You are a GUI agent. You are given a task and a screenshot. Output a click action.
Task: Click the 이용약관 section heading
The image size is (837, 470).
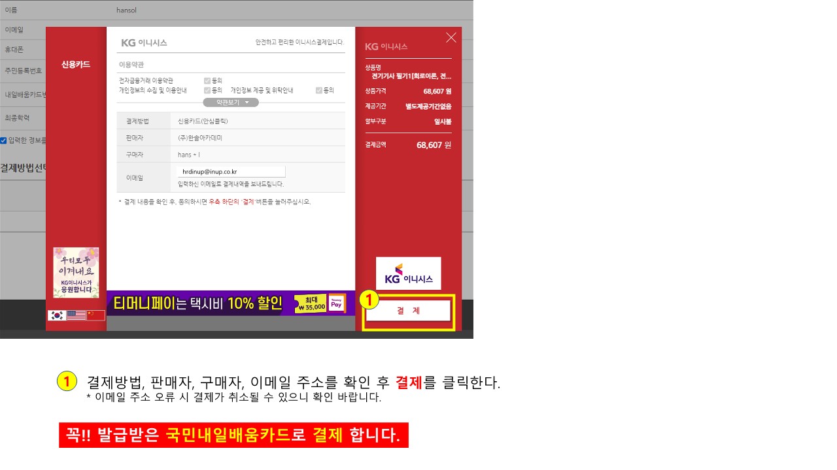pos(131,65)
